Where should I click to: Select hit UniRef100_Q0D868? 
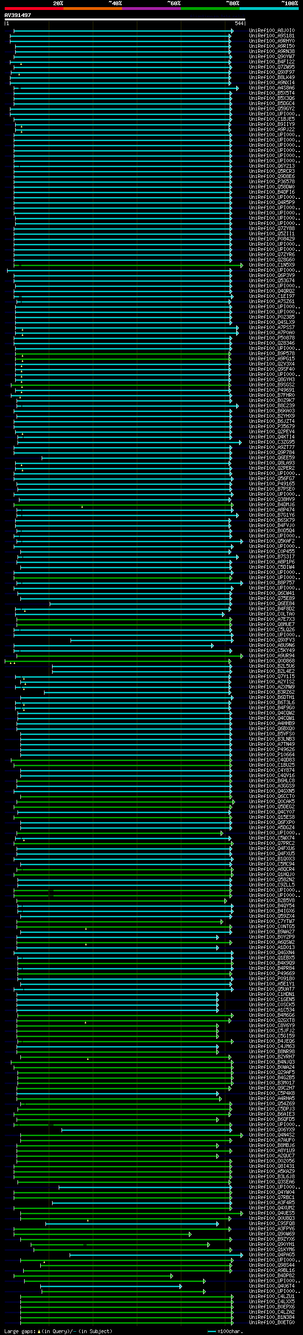[272, 661]
